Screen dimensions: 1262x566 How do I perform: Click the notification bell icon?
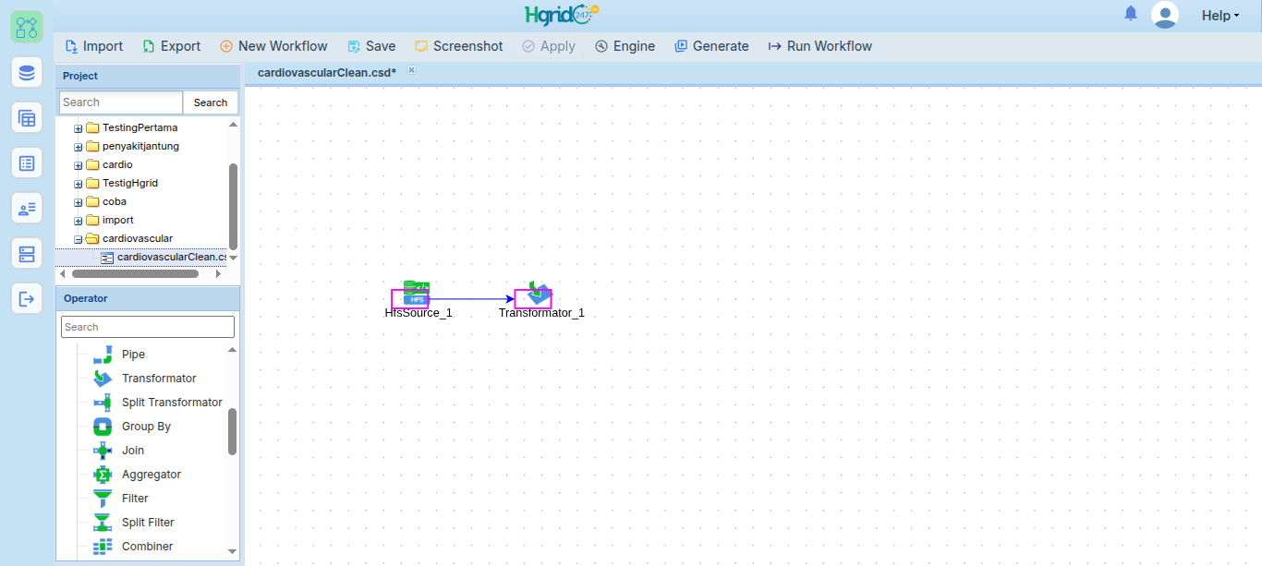(x=1131, y=14)
